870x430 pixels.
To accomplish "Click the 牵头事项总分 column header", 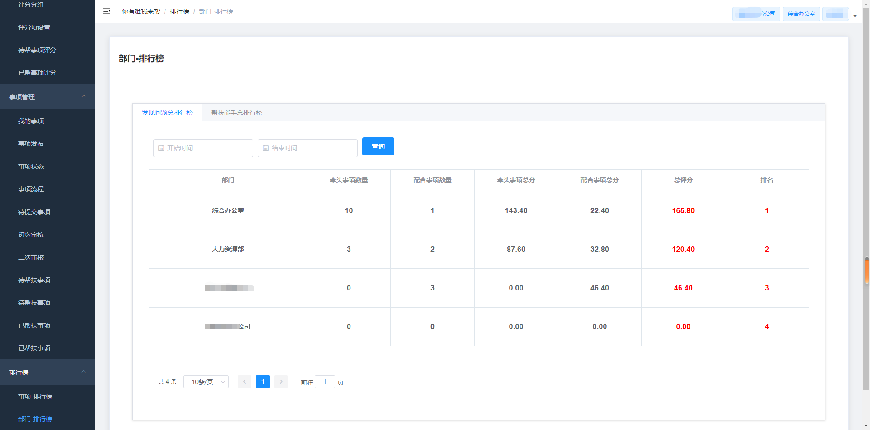I will [x=516, y=180].
